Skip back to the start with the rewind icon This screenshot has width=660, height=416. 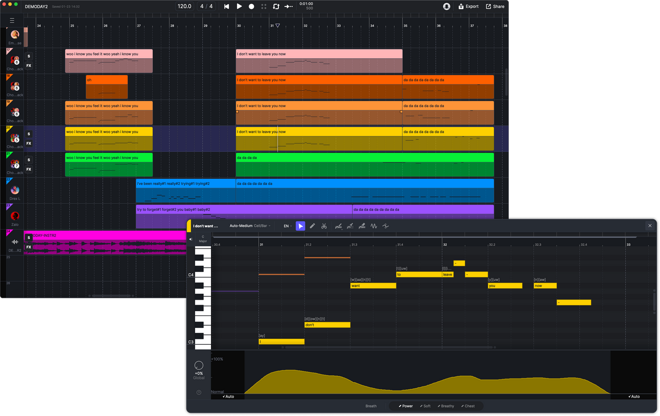(226, 7)
